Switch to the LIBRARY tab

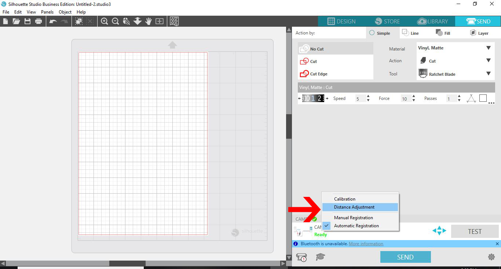432,21
